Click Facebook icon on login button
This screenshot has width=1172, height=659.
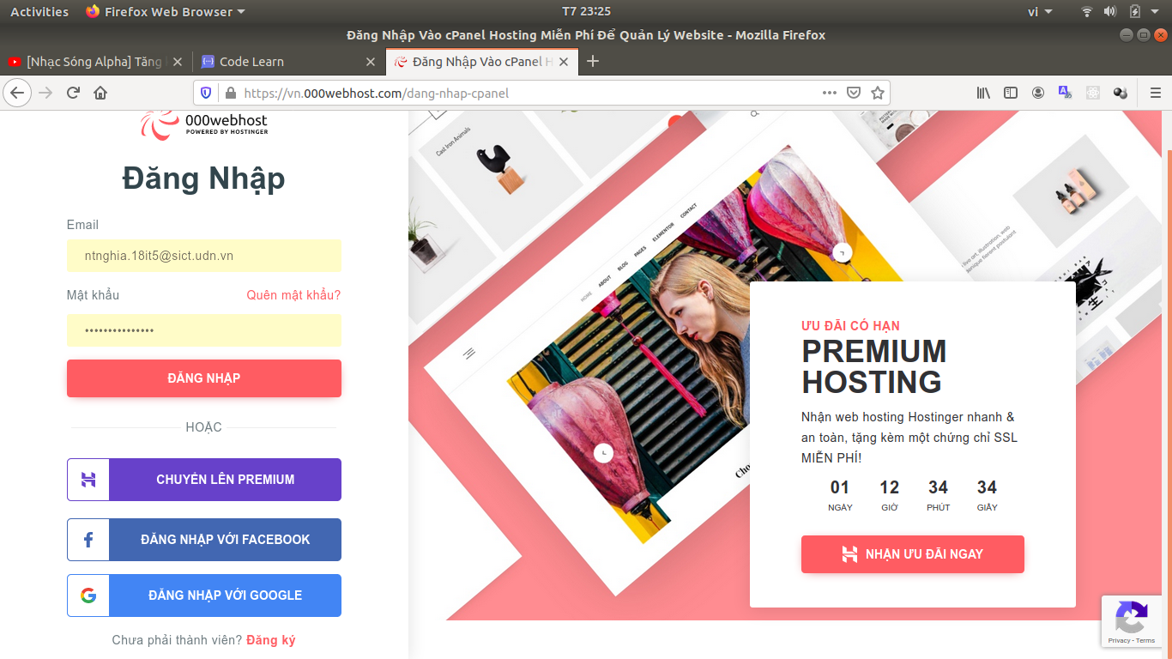tap(88, 540)
